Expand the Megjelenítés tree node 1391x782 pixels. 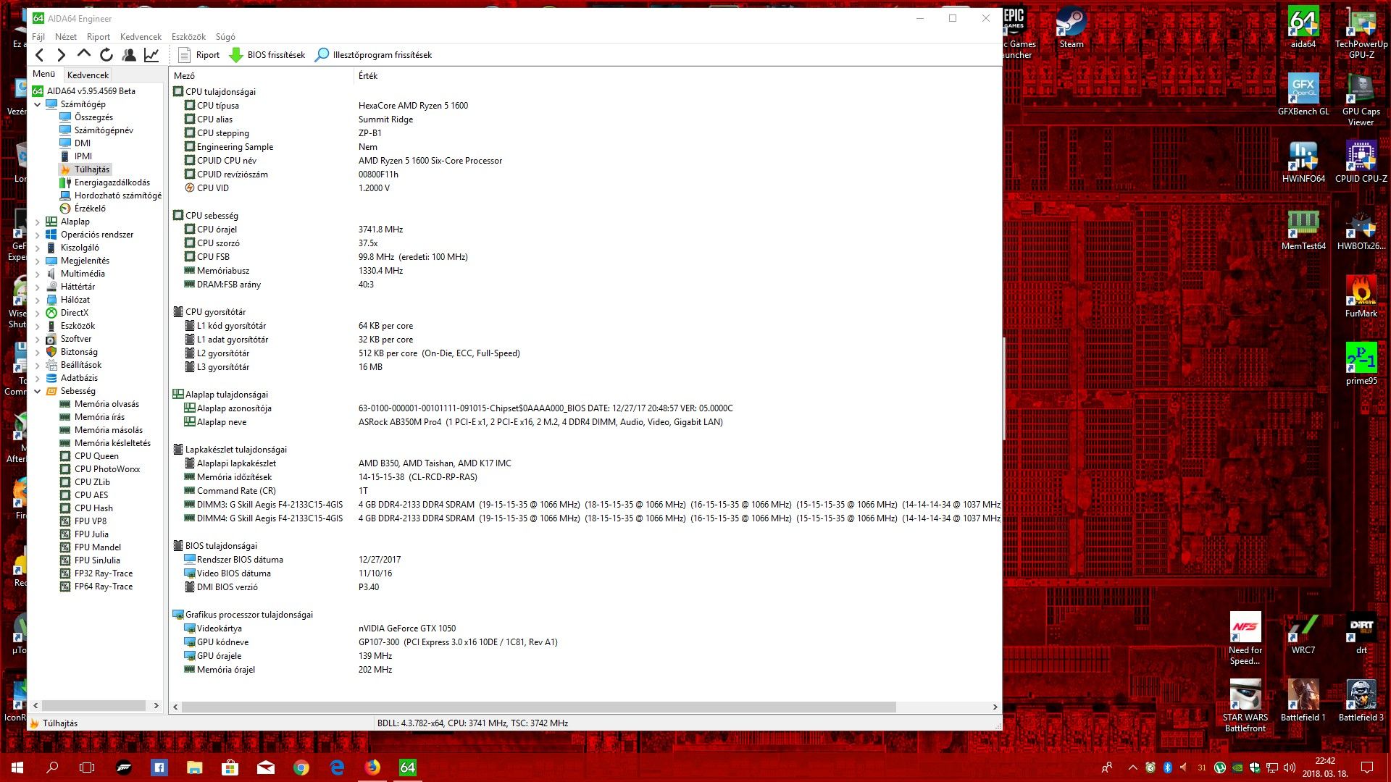pyautogui.click(x=38, y=261)
